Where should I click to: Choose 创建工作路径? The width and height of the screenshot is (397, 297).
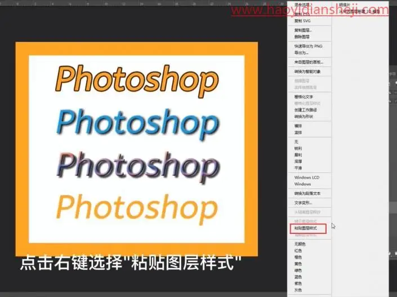(x=305, y=110)
